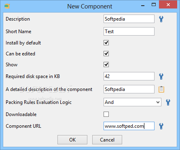Select the Required disk space input
The height and width of the screenshot is (150, 180).
tap(129, 76)
